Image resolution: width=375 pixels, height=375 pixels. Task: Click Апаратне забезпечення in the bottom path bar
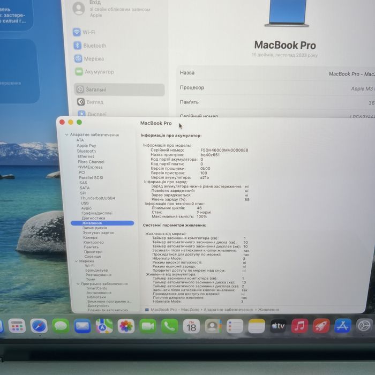click(228, 310)
